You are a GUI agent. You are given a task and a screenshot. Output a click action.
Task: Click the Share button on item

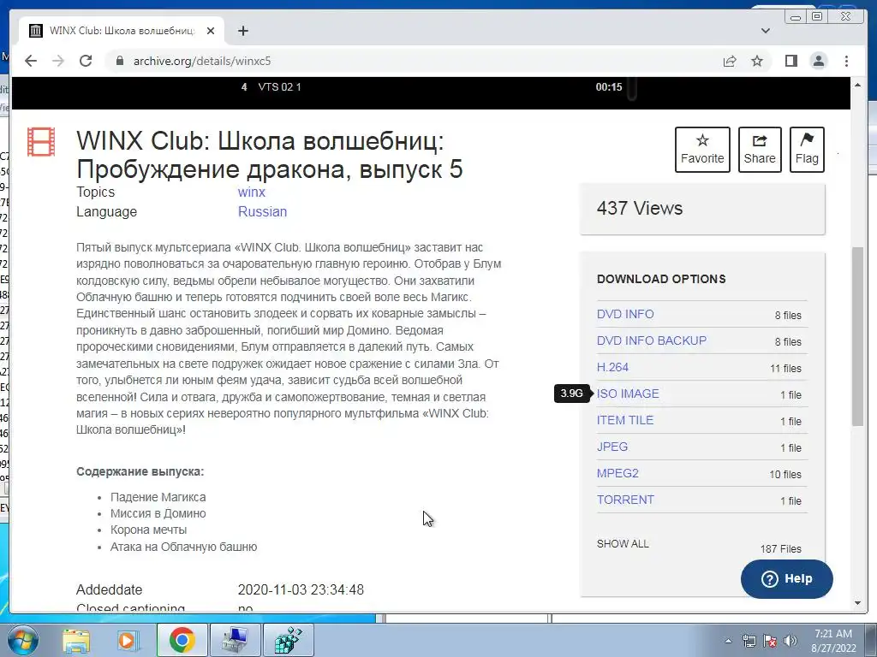(x=760, y=150)
